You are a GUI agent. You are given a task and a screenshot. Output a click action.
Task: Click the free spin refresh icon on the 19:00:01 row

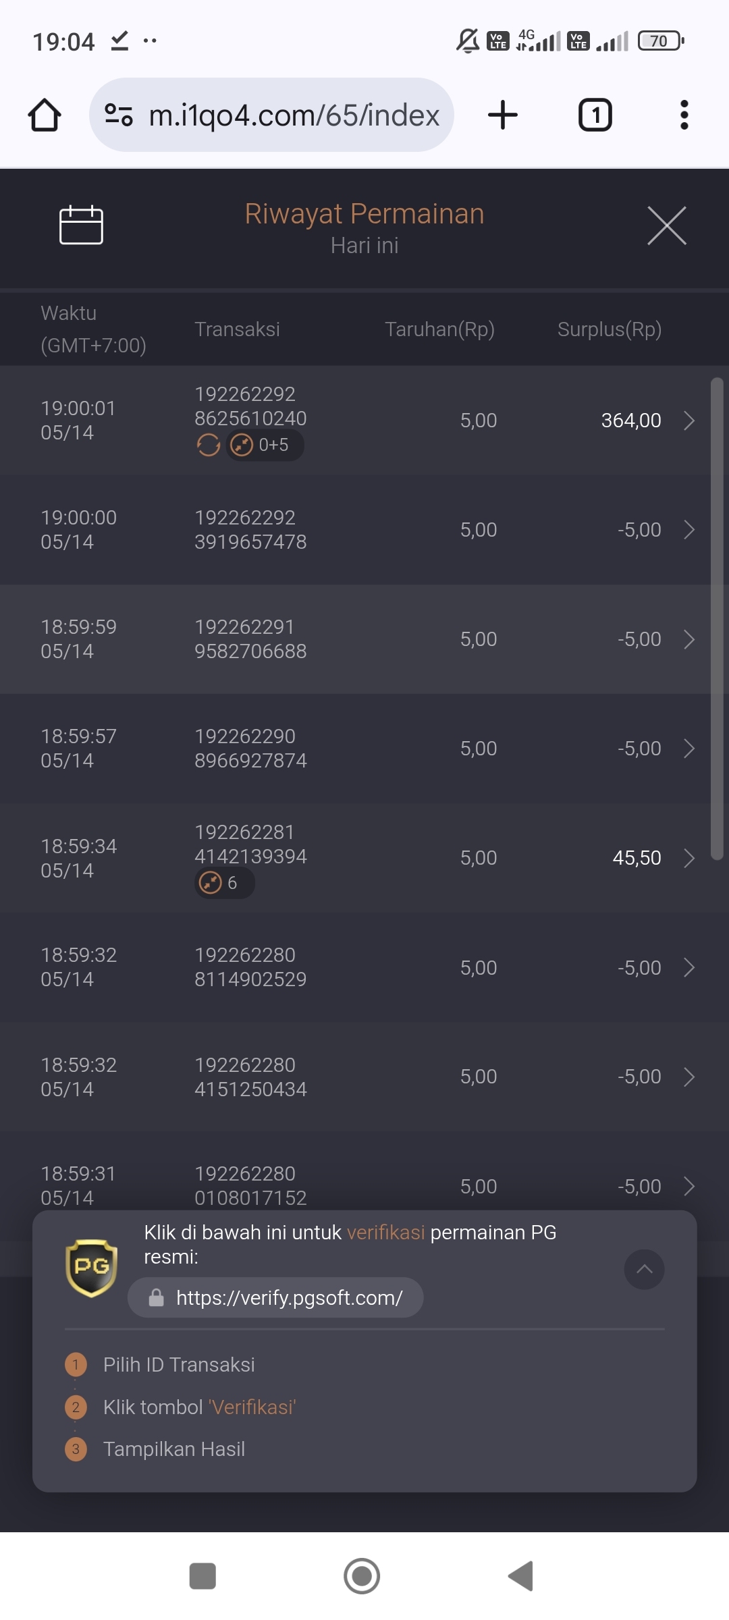pos(209,445)
